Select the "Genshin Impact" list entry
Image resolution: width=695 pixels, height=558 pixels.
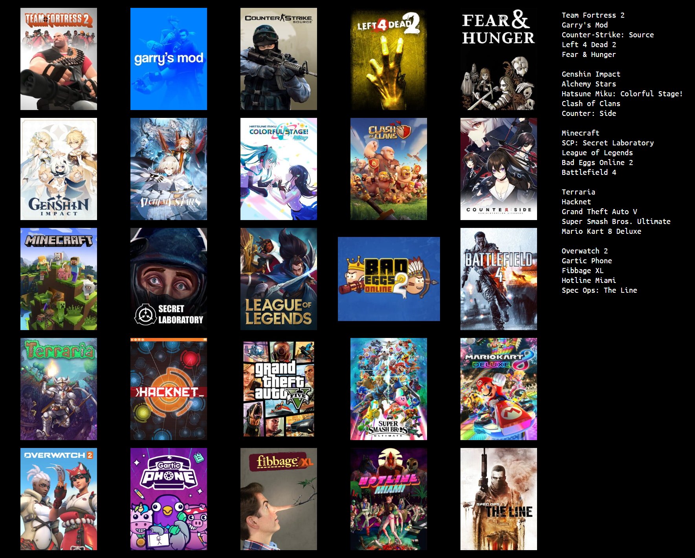(591, 74)
